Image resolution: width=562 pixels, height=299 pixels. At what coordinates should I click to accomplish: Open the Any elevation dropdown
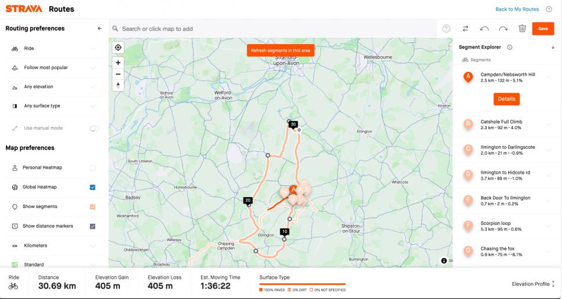pos(52,87)
